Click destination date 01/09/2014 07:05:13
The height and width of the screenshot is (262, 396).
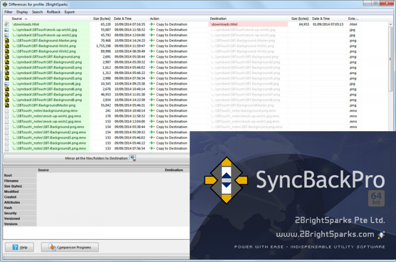tap(328, 24)
